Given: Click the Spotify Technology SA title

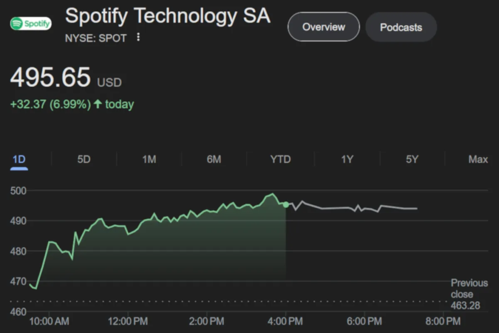Looking at the screenshot, I should point(168,16).
